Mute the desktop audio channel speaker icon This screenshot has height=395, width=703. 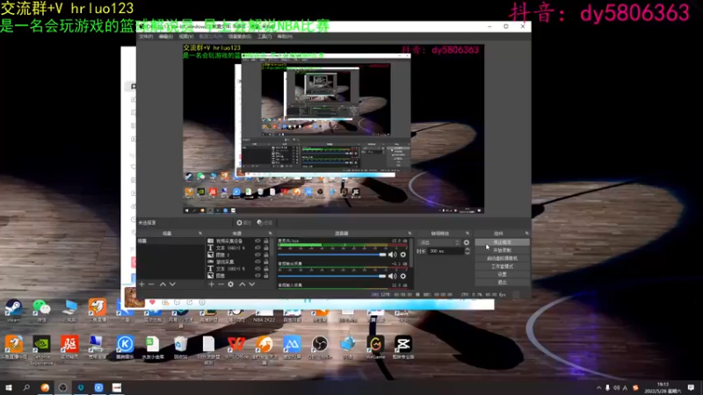(392, 276)
